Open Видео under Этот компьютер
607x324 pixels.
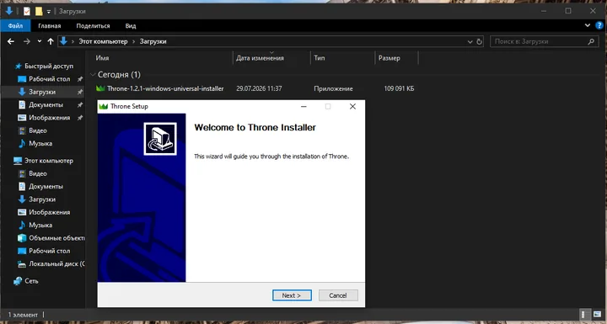tap(38, 173)
